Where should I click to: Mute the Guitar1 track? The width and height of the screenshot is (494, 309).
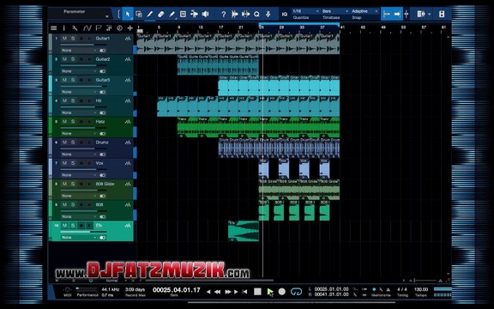(x=64, y=39)
